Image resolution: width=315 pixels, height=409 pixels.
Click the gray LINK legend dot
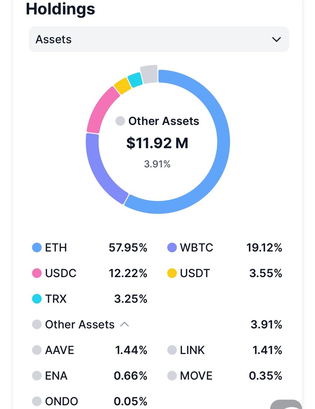pos(172,350)
